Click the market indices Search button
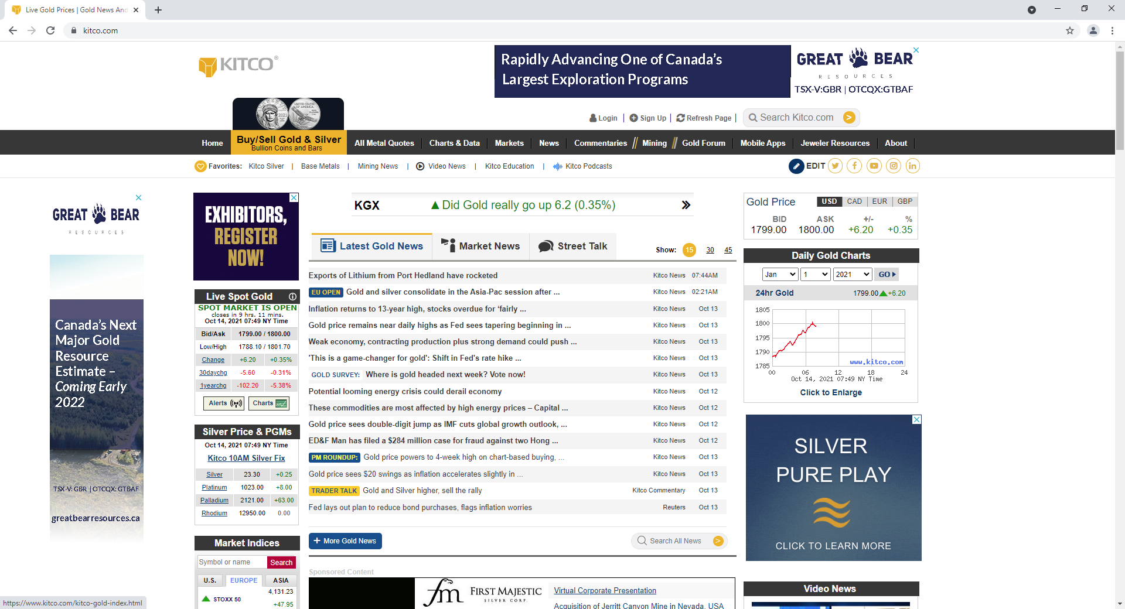Image resolution: width=1125 pixels, height=609 pixels. 281,563
